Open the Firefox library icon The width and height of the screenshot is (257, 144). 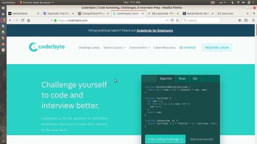click(240, 20)
